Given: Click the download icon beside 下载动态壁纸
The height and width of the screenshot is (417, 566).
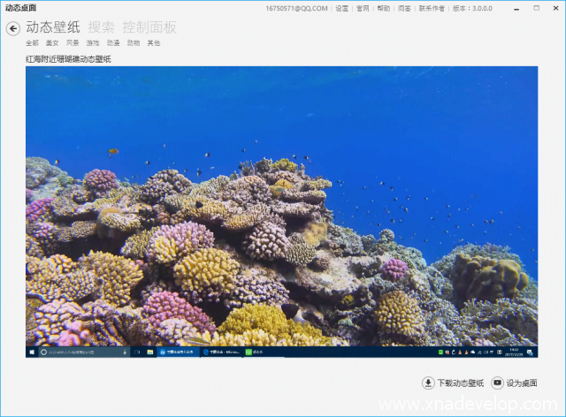Looking at the screenshot, I should [x=429, y=383].
